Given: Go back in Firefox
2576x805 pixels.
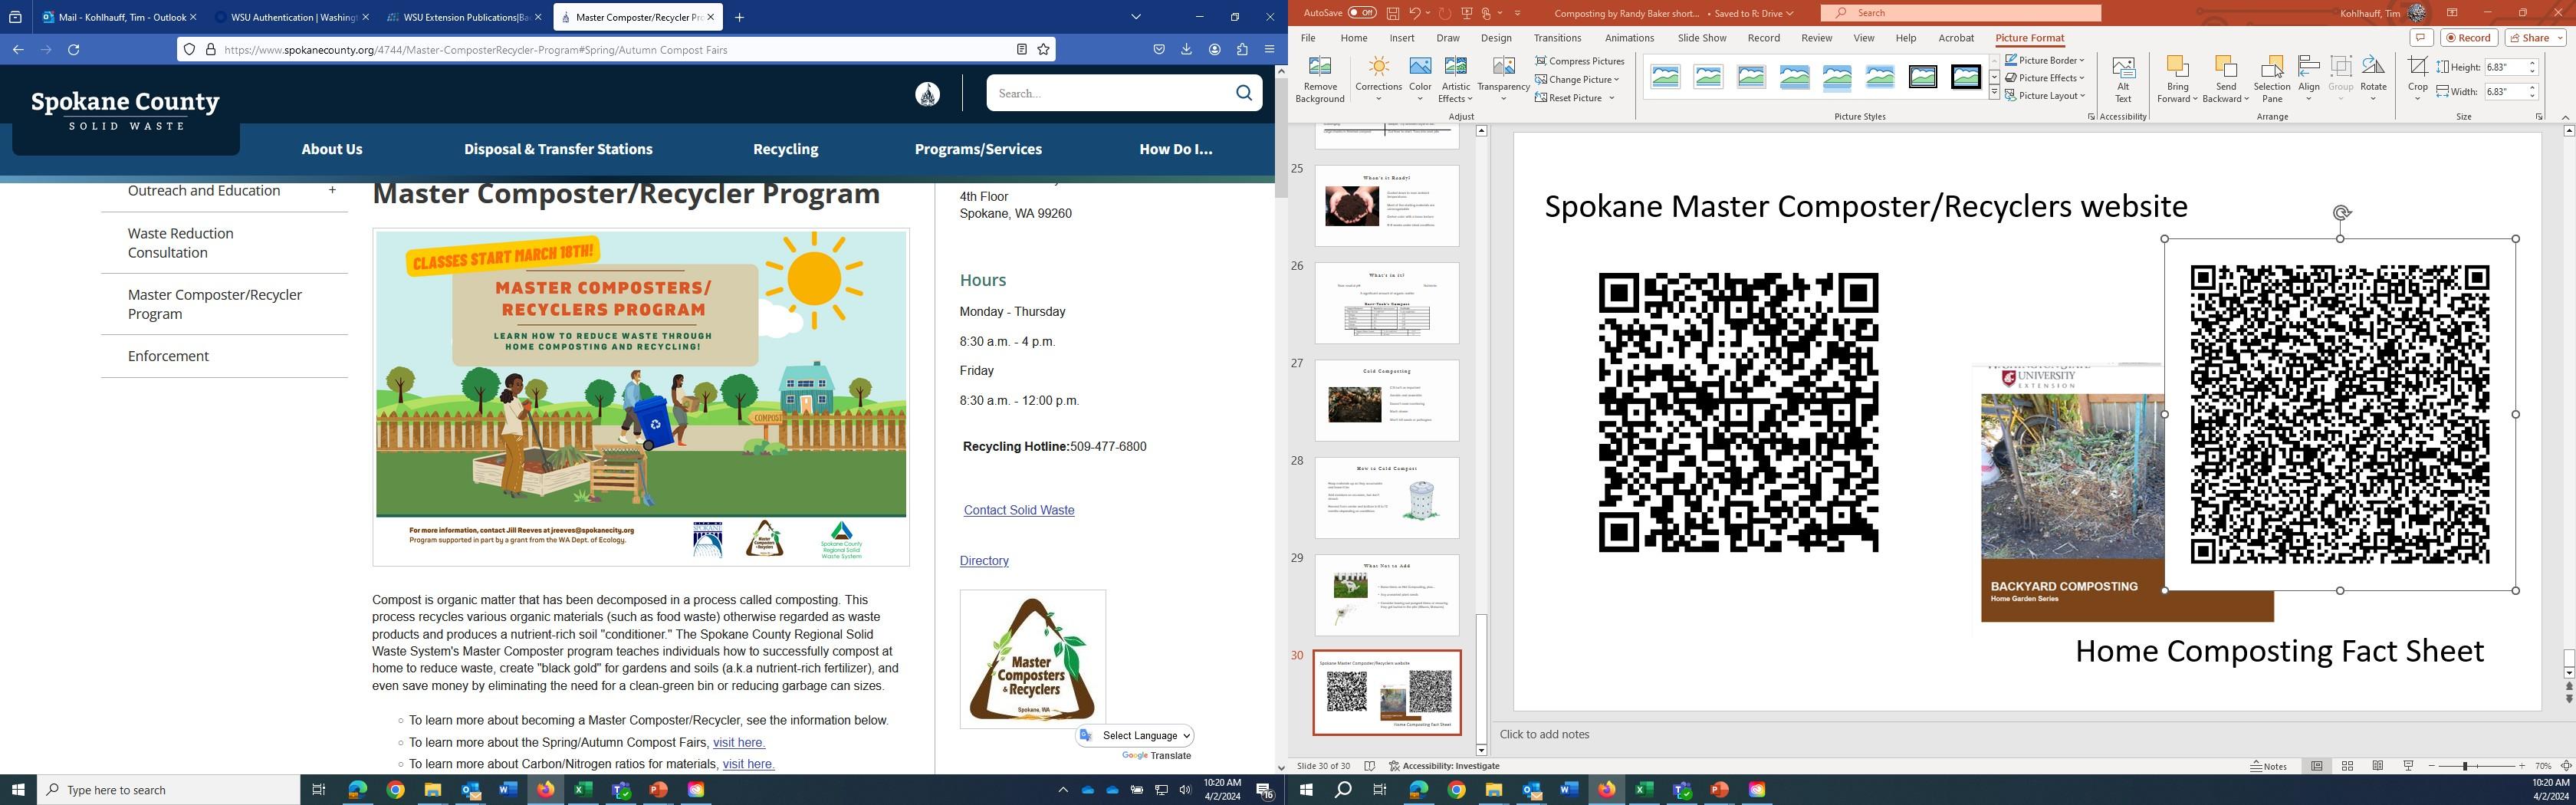Looking at the screenshot, I should coord(18,49).
